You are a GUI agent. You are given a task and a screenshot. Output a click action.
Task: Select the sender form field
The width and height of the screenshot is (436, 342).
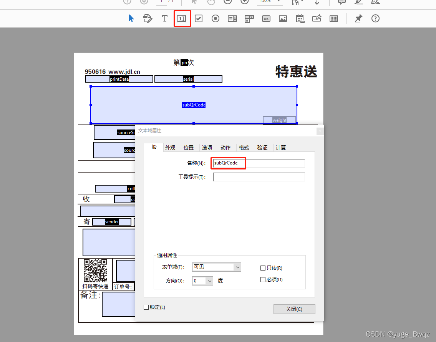(x=112, y=222)
